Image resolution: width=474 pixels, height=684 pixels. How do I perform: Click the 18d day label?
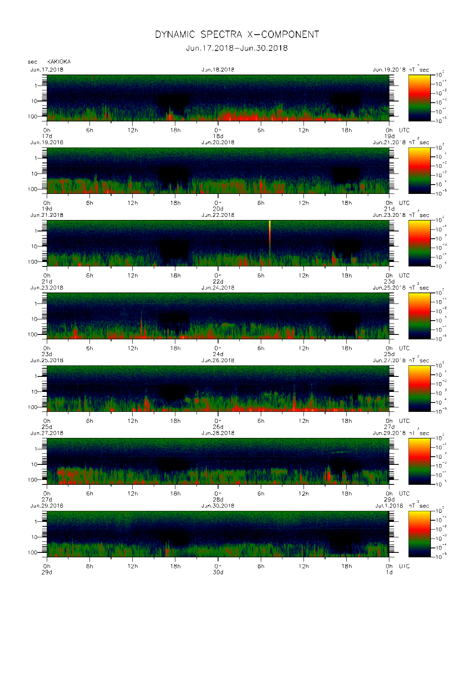pos(218,136)
